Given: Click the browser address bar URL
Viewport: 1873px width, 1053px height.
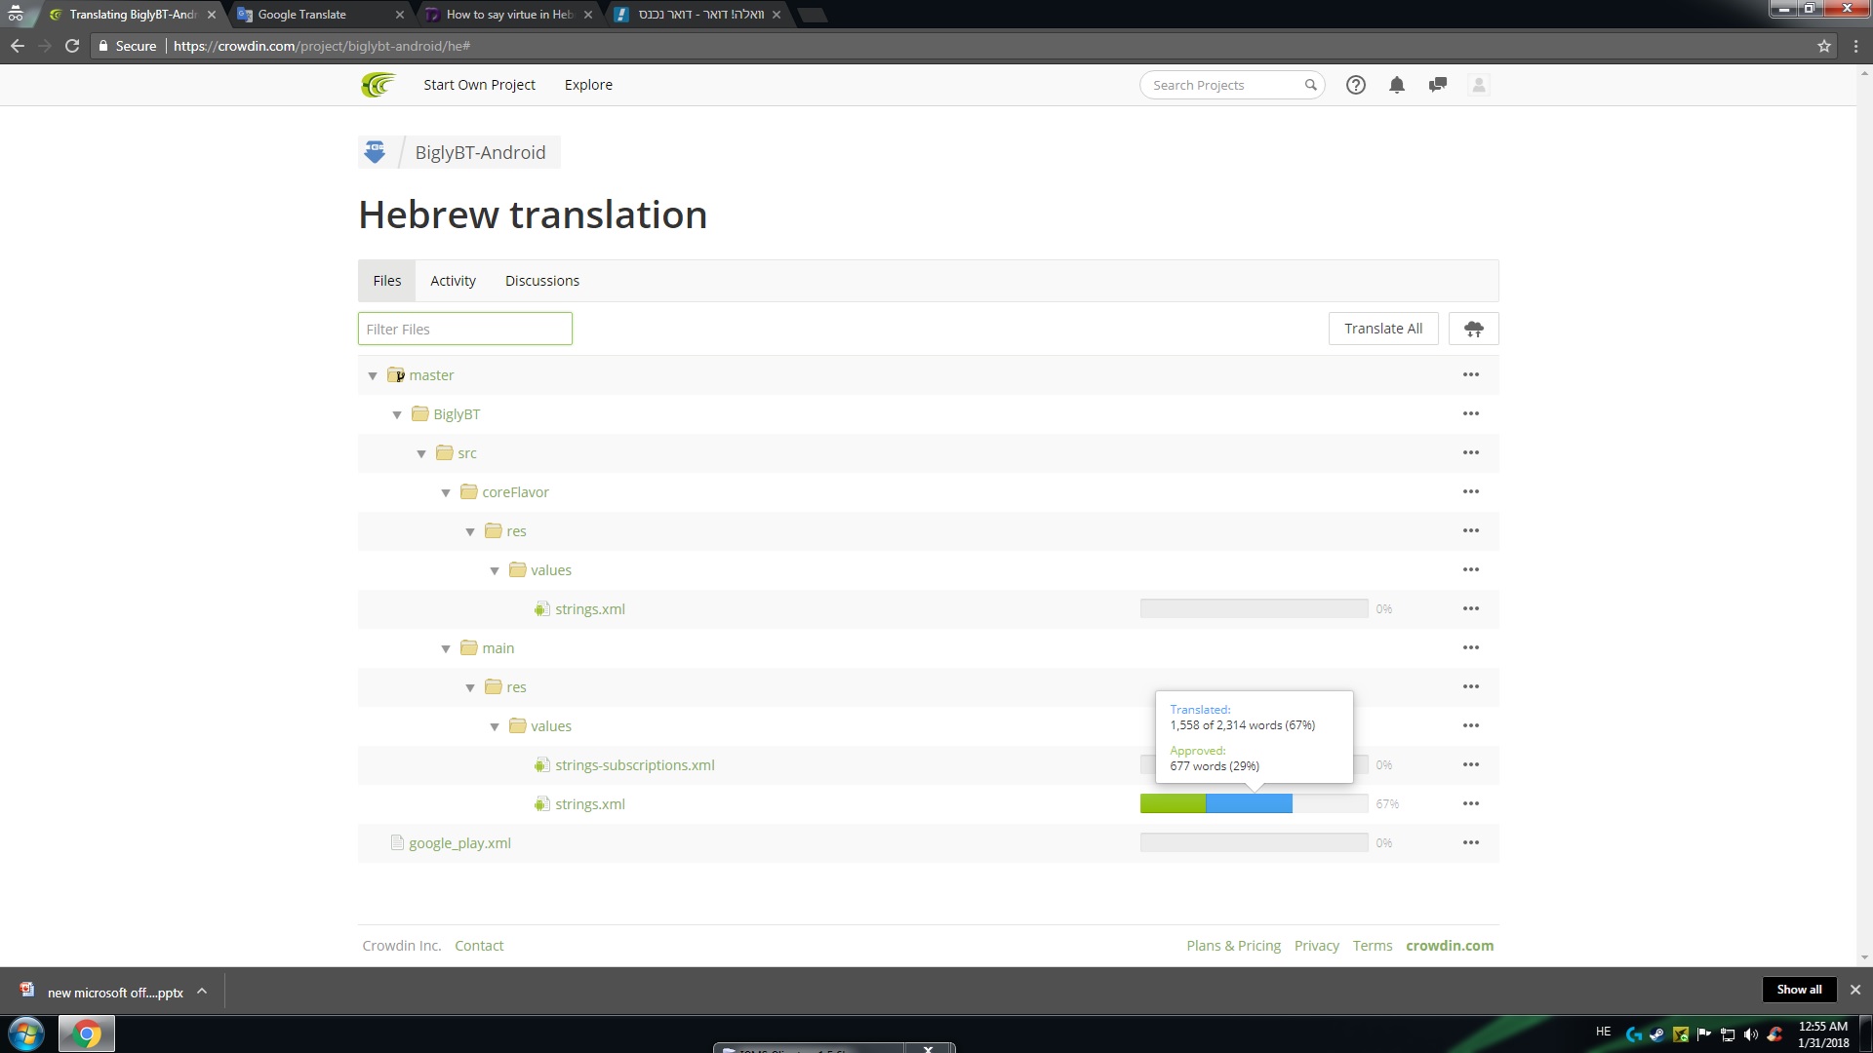Looking at the screenshot, I should (322, 46).
